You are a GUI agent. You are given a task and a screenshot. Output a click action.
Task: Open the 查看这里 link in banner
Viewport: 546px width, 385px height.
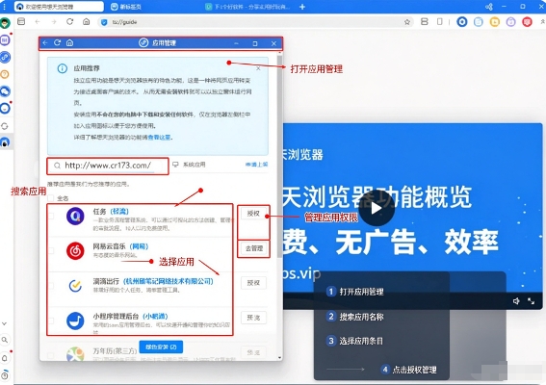pos(159,137)
